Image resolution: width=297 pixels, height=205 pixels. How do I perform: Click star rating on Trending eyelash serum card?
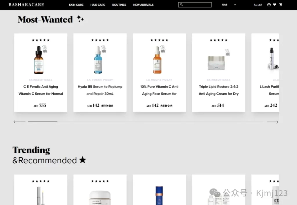coord(41,181)
